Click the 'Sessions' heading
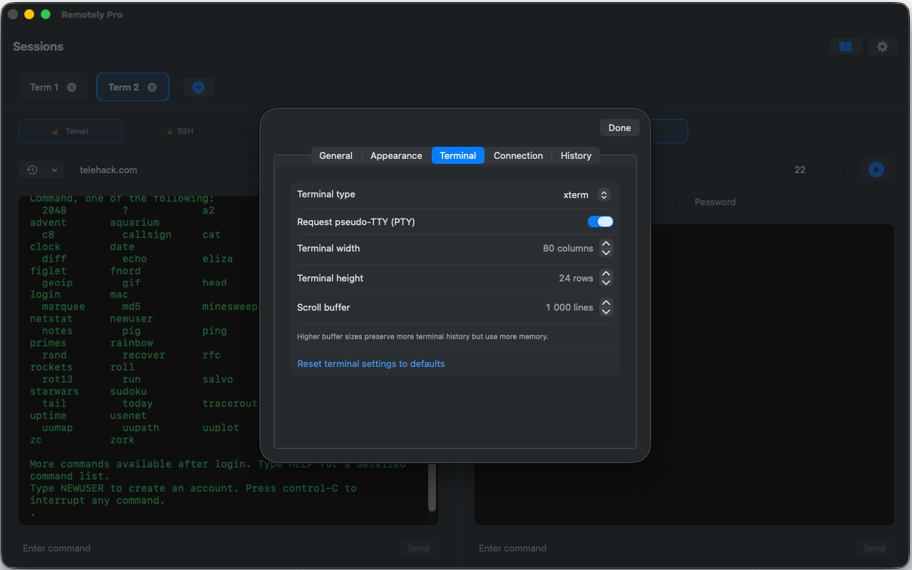This screenshot has height=570, width=912. (38, 46)
